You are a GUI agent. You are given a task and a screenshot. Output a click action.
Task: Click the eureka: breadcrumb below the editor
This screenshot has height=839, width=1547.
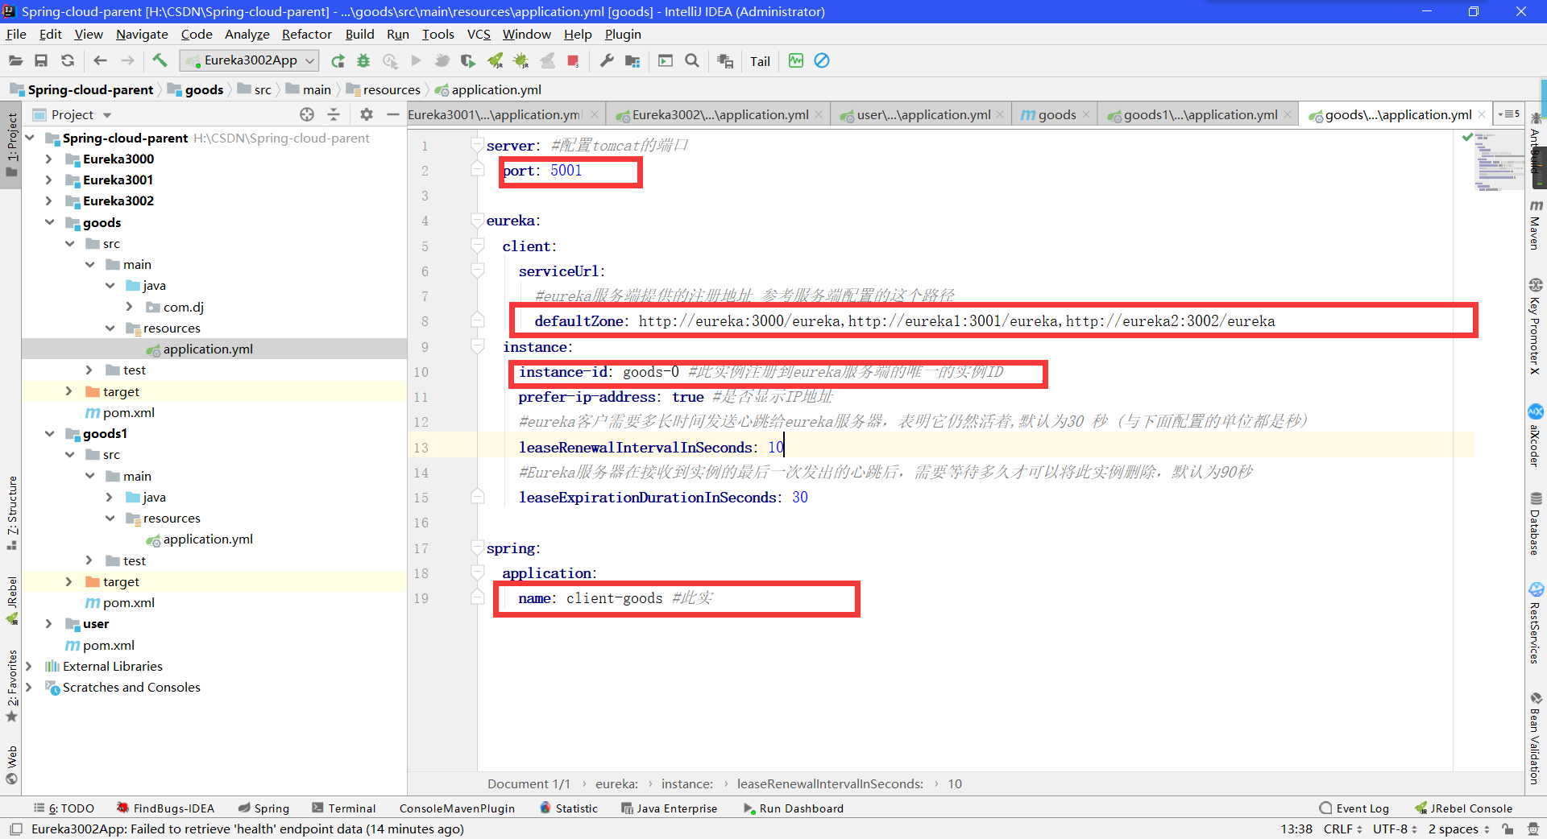[x=616, y=783]
